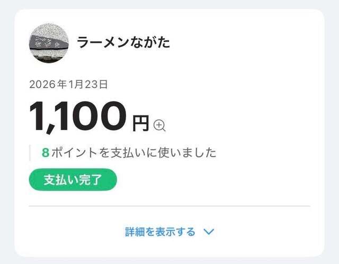
Task: Click the 詳細 word in the details link
Action: [135, 232]
